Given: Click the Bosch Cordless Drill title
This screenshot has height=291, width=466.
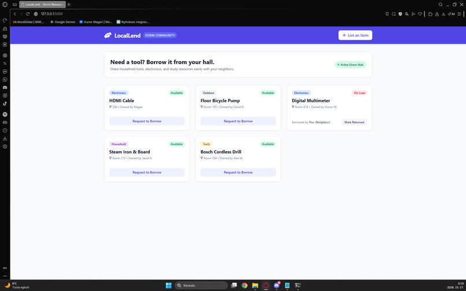Looking at the screenshot, I should pos(221,152).
